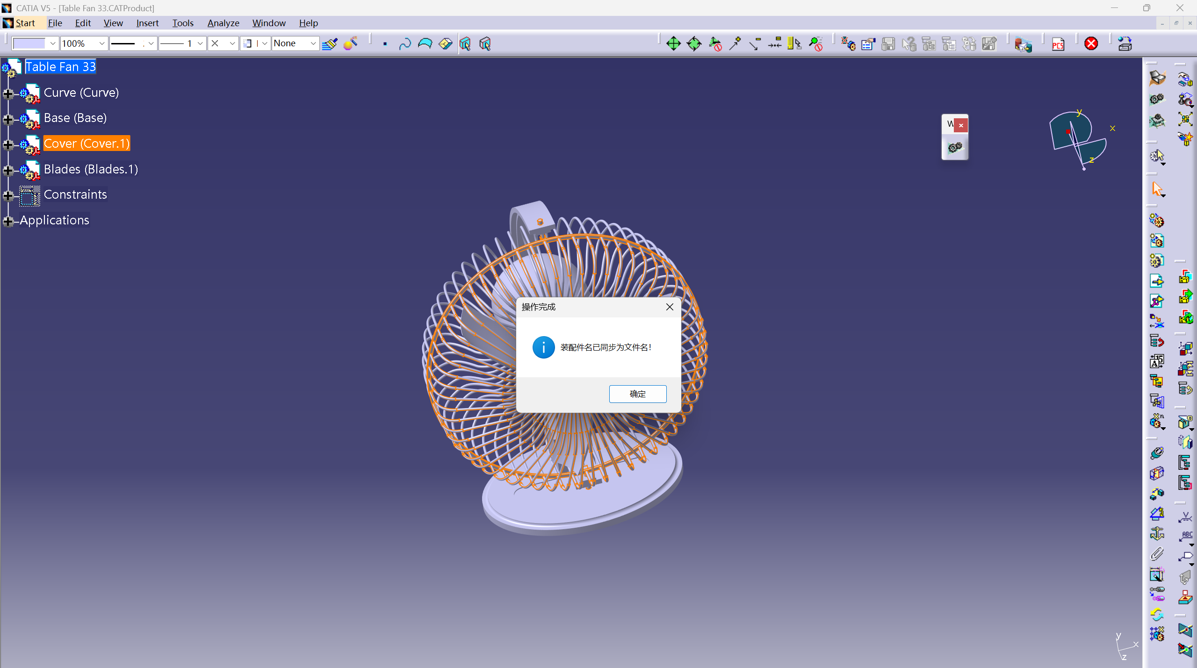Click the arrow with minus icon
The image size is (1197, 668).
755,43
